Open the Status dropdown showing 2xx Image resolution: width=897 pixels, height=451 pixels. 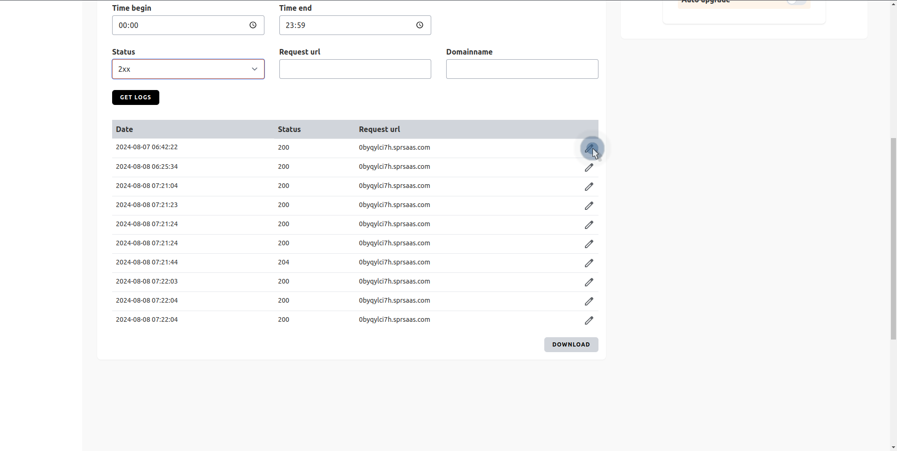pos(188,69)
